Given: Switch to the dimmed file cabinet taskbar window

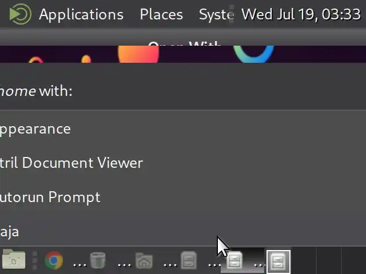Looking at the screenshot, I should (x=189, y=260).
